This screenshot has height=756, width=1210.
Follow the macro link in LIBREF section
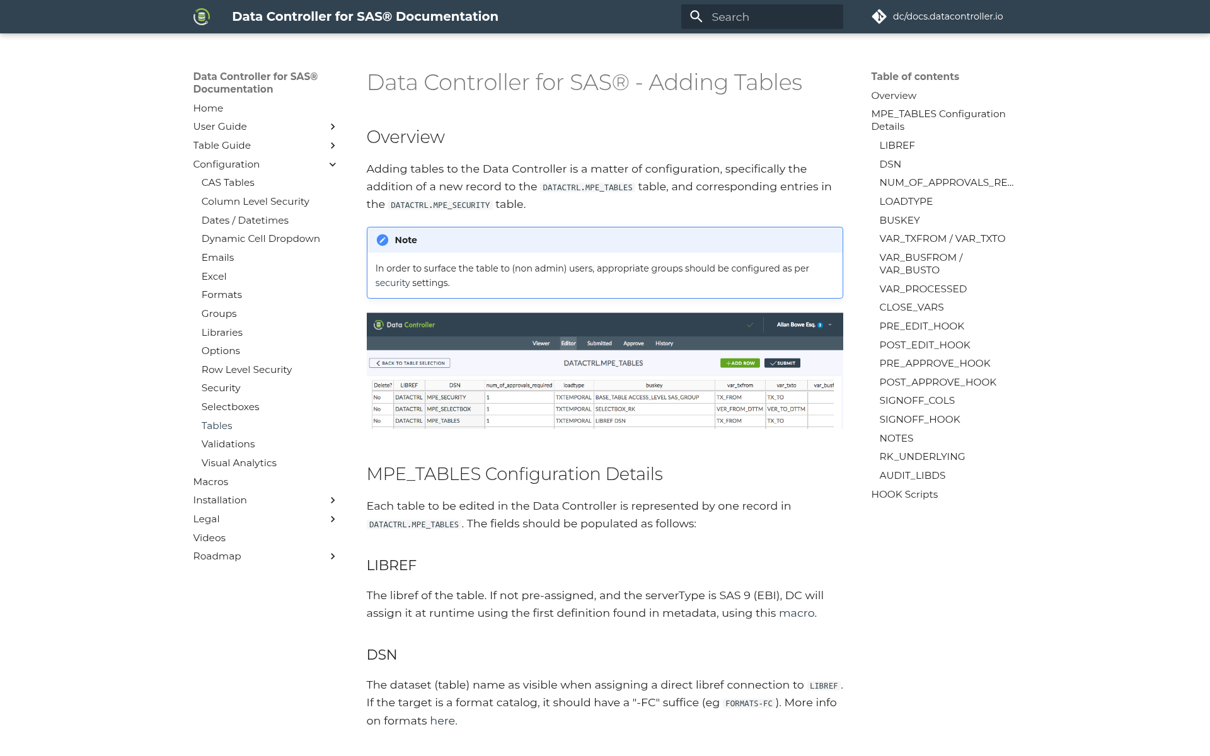[797, 614]
